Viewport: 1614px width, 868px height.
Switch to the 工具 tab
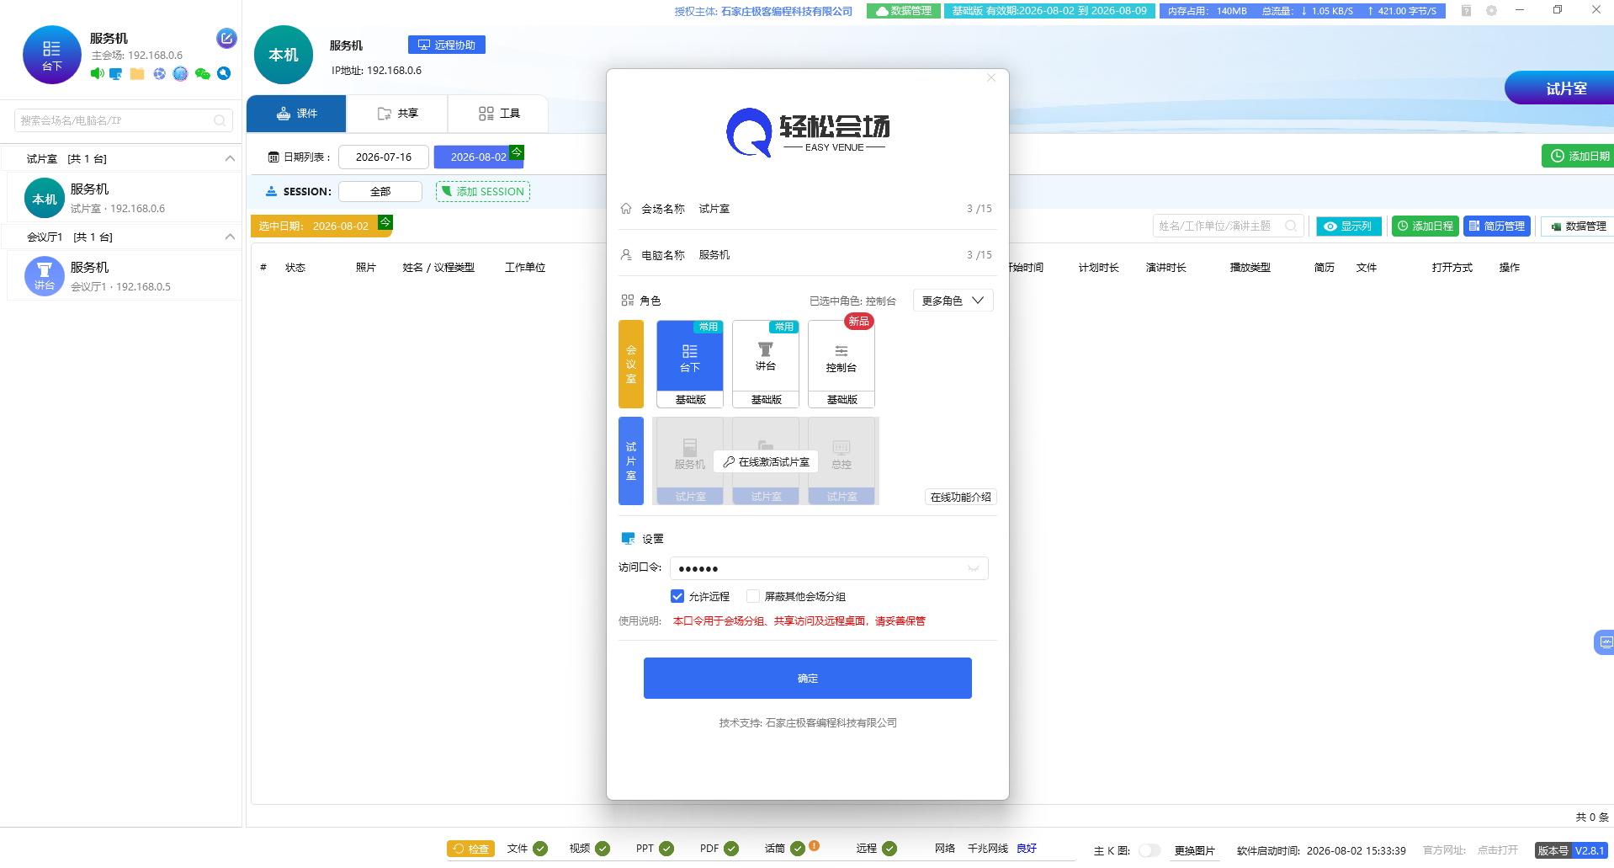point(498,114)
